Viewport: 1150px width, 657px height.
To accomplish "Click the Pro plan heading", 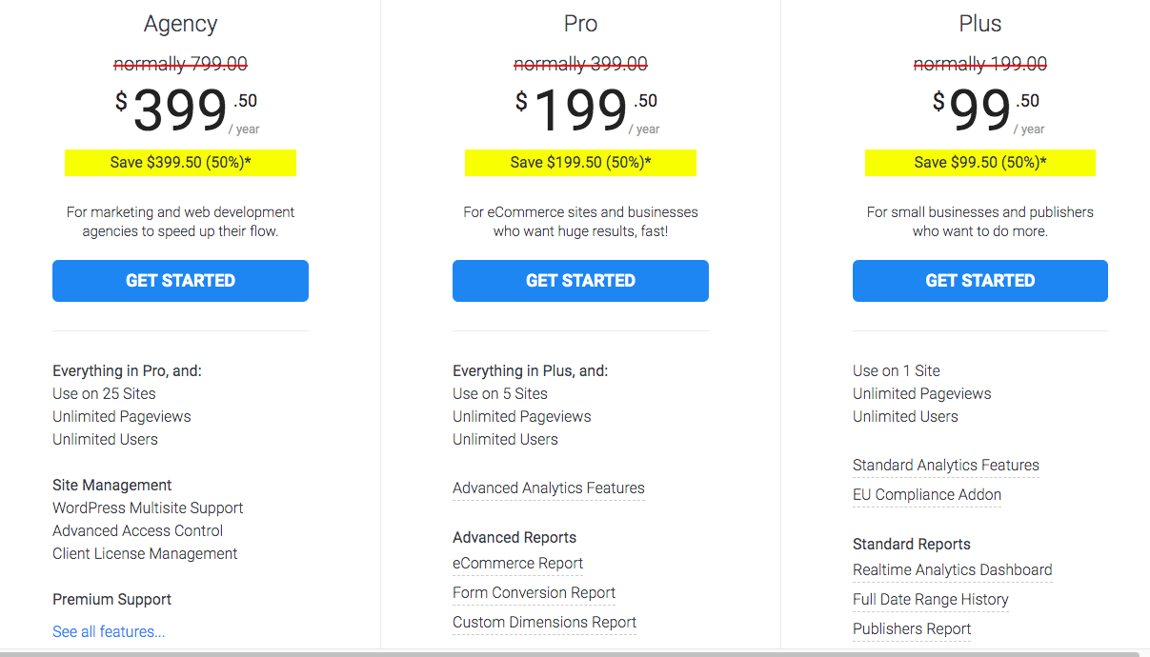I will pyautogui.click(x=580, y=24).
